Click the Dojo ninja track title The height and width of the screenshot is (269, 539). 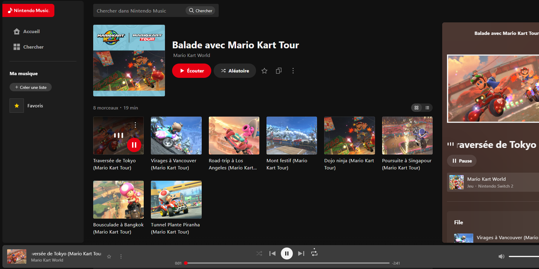coord(349,164)
